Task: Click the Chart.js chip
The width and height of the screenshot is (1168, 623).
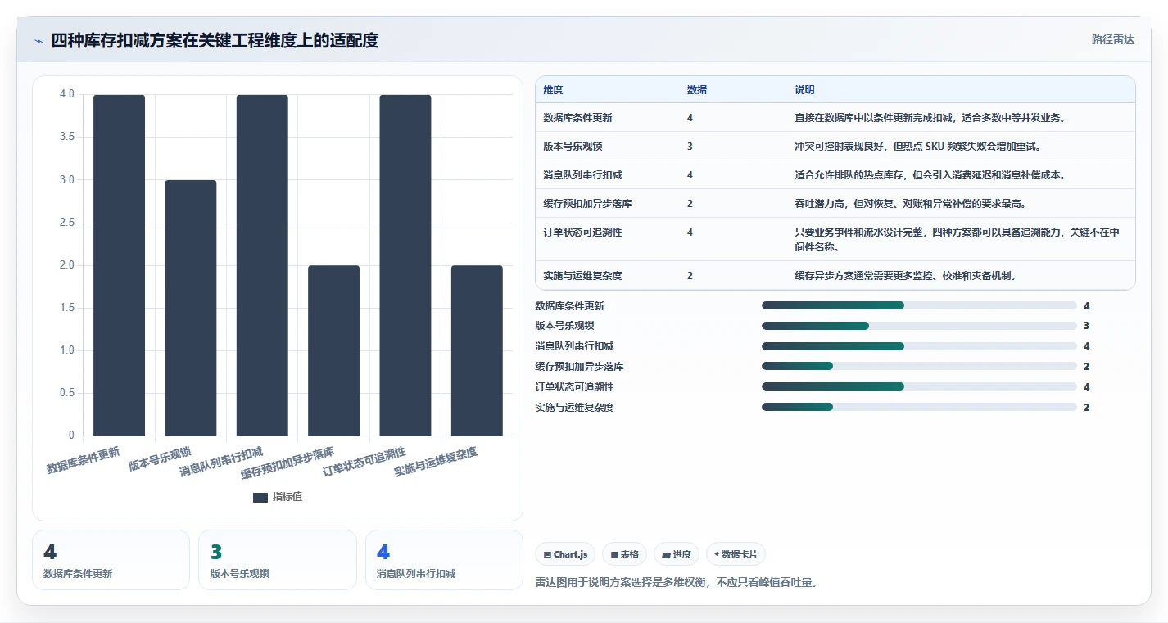Action: click(x=565, y=554)
